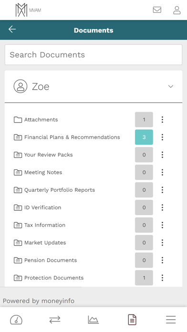This screenshot has height=332, width=187.
Task: Go back using the arrow icon
Action: [12, 29]
